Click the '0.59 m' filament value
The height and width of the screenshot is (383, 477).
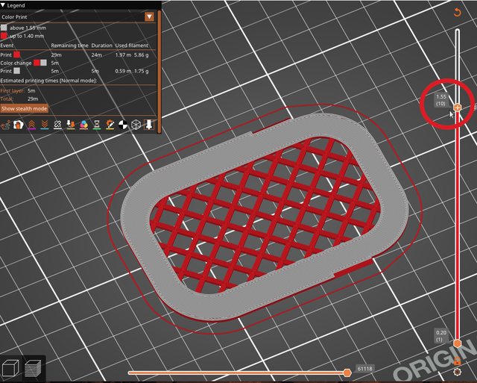[x=123, y=71]
